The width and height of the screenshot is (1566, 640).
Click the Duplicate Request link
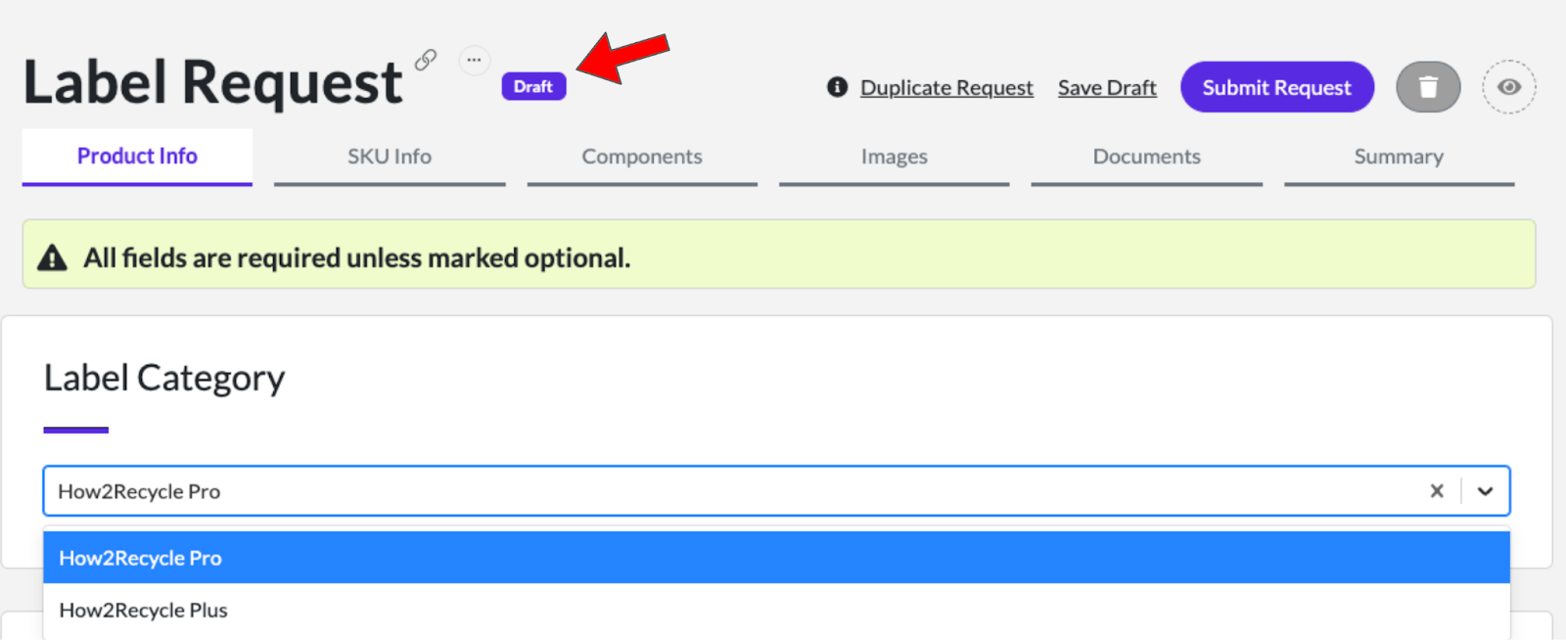pos(946,88)
